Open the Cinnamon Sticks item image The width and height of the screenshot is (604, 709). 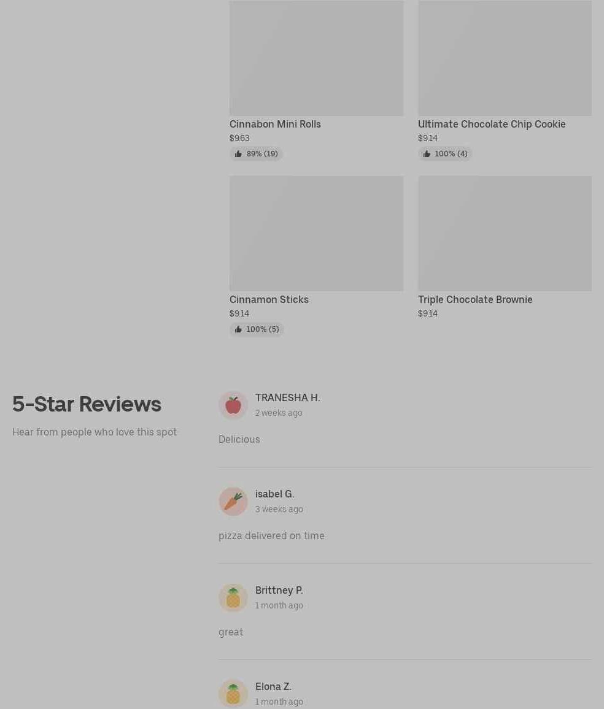click(x=316, y=233)
